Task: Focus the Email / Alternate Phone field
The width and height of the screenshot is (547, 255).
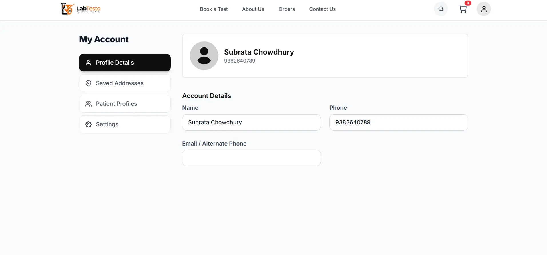Action: click(x=251, y=158)
